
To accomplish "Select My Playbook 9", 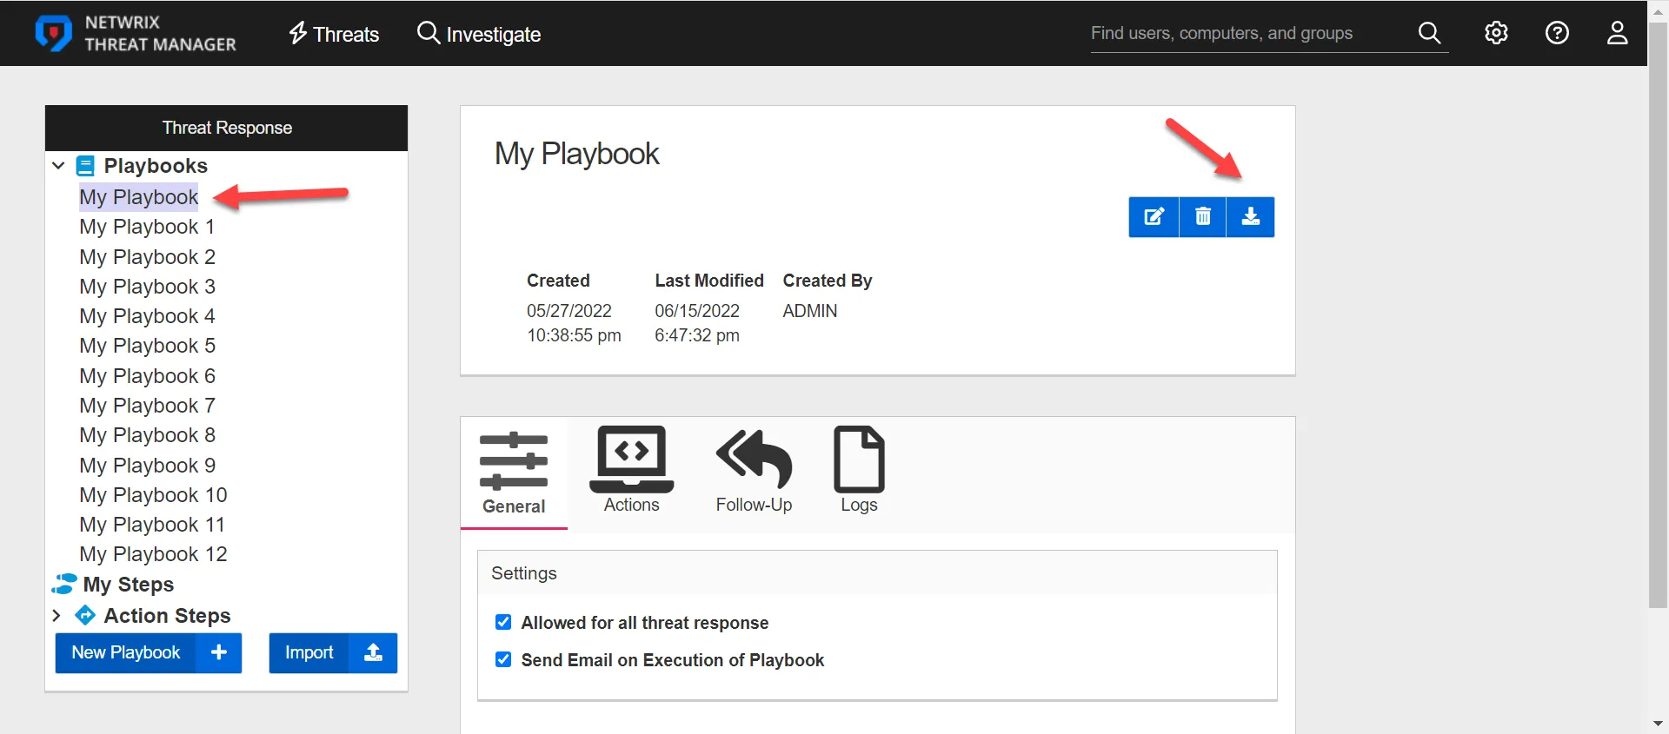I will (147, 466).
